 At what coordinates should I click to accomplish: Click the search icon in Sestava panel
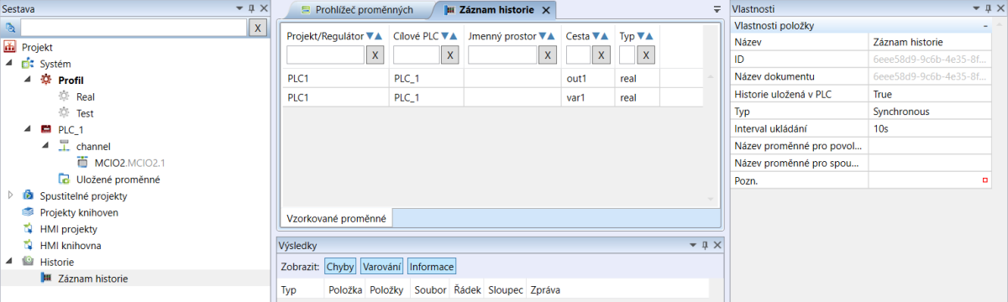pos(10,28)
